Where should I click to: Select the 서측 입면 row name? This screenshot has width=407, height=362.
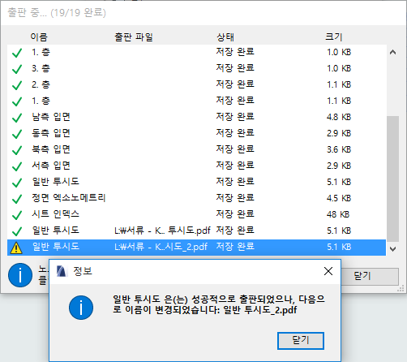51,166
